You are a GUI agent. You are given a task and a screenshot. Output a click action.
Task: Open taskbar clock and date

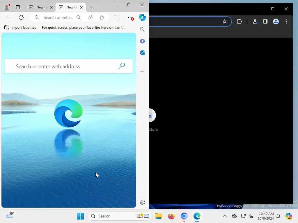tap(266, 216)
